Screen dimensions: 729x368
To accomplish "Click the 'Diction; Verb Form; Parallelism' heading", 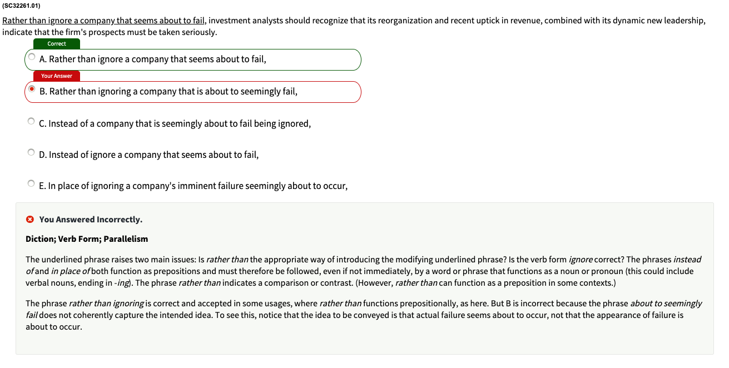I will [x=86, y=238].
